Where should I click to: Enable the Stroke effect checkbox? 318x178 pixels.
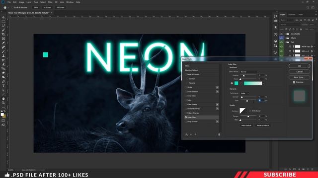click(186, 88)
